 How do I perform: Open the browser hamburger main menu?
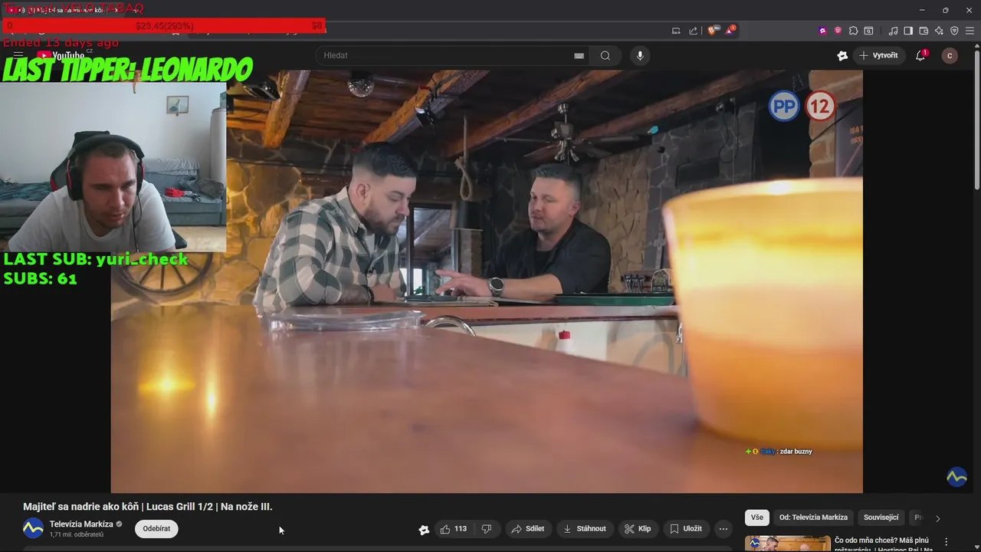970,31
